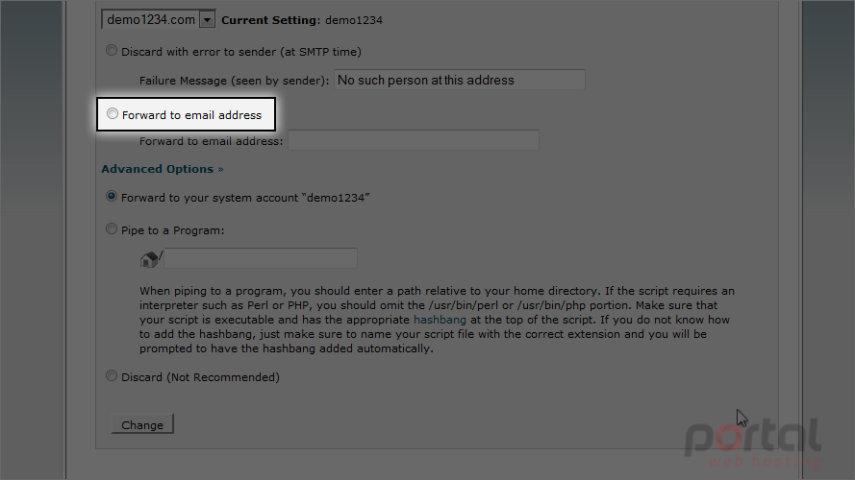Screen dimensions: 855x480
Task: Open the hashbang link
Action: [x=440, y=320]
